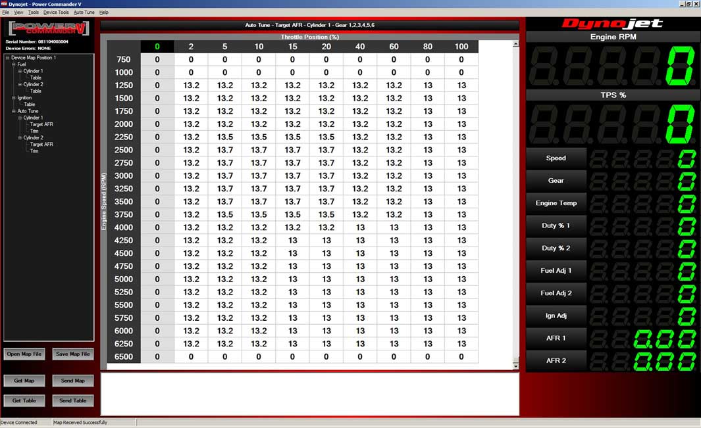Collapse Cylinder 1 under Auto Tune
This screenshot has width=701, height=428.
coord(20,118)
